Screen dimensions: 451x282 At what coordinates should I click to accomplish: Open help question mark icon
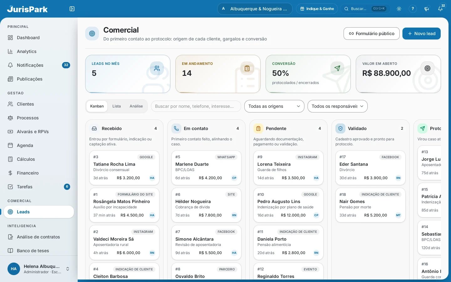click(x=413, y=9)
